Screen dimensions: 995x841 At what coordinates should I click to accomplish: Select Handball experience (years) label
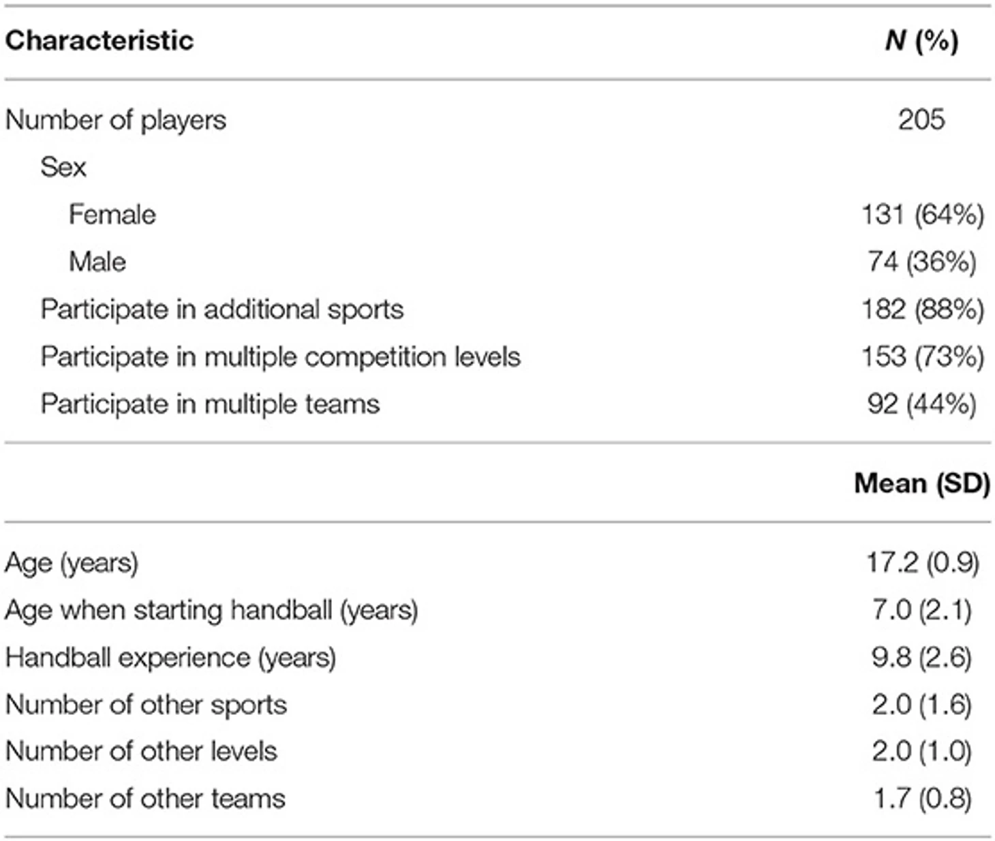click(x=170, y=658)
